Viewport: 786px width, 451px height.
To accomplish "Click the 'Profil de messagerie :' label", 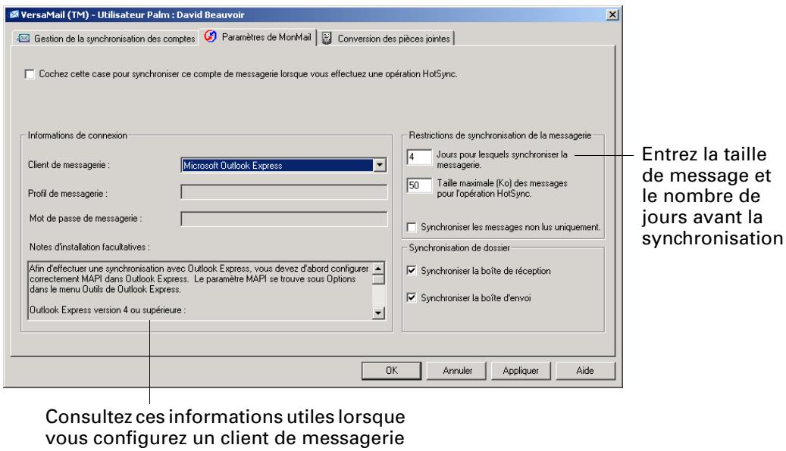I will tap(67, 193).
